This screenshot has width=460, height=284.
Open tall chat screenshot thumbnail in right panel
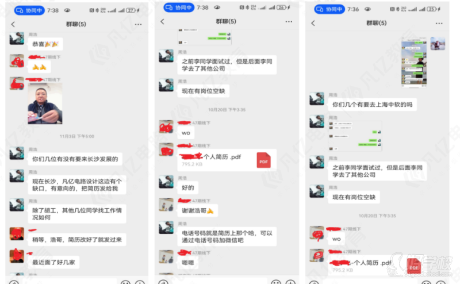pyautogui.click(x=413, y=62)
